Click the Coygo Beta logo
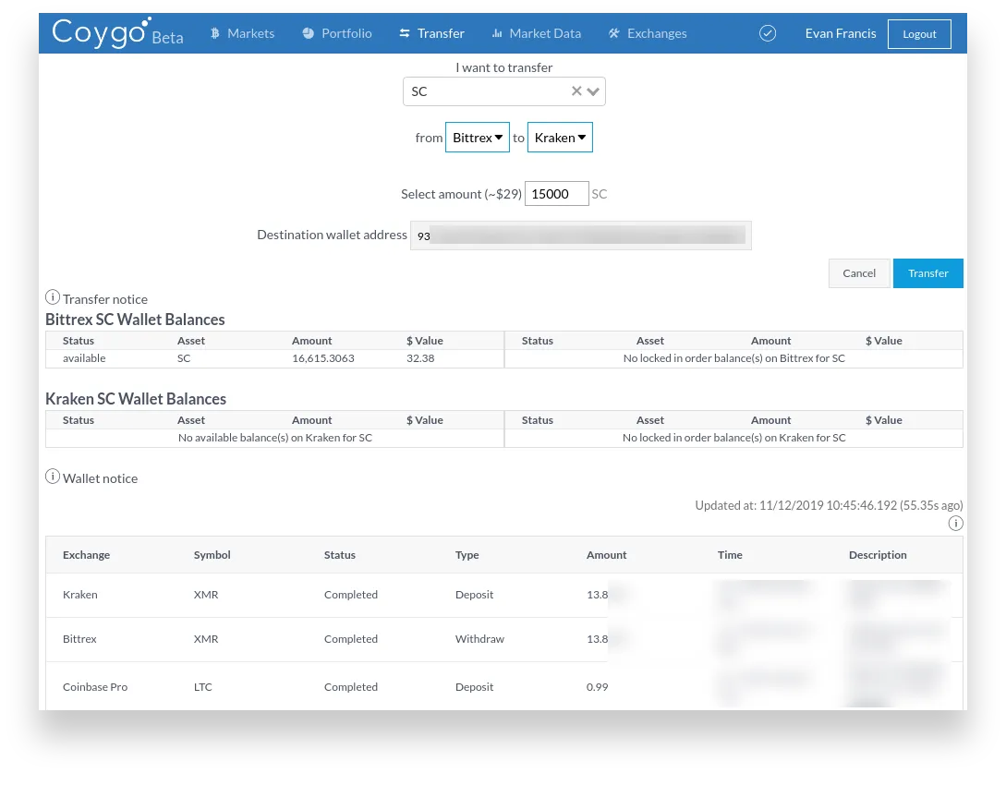This screenshot has width=1006, height=785. click(x=117, y=32)
